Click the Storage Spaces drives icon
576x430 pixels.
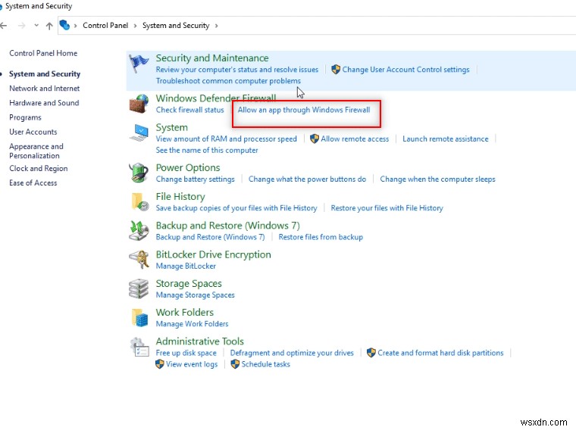139,288
